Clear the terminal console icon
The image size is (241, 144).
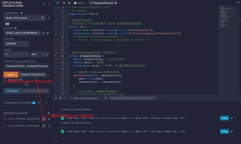click(60, 98)
